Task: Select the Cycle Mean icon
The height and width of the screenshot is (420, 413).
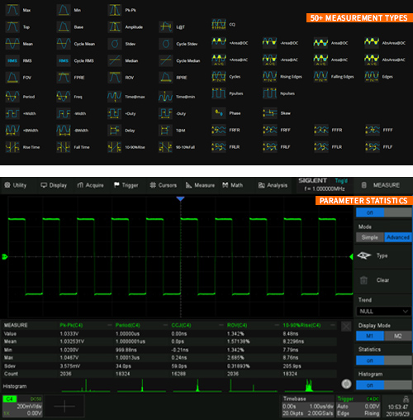Action: (64, 44)
